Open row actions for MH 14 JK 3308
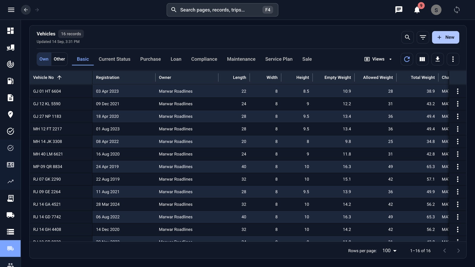 [457, 142]
